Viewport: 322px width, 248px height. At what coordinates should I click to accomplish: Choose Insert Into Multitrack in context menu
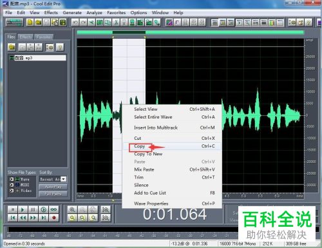pyautogui.click(x=172, y=128)
